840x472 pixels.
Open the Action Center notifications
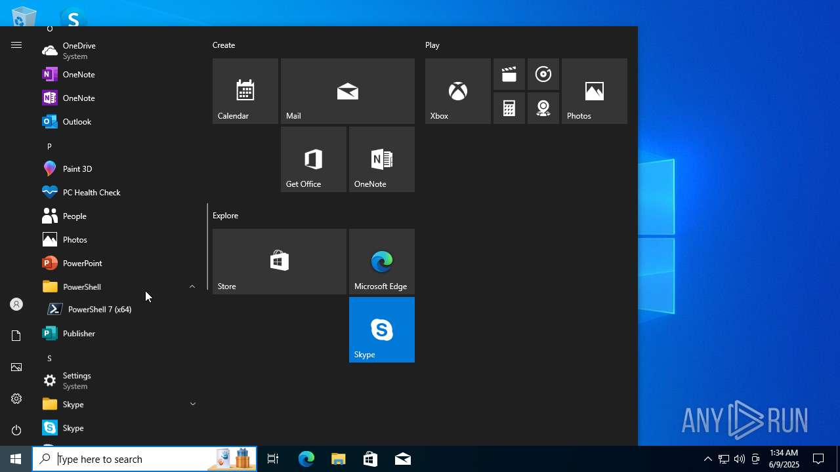tap(818, 459)
